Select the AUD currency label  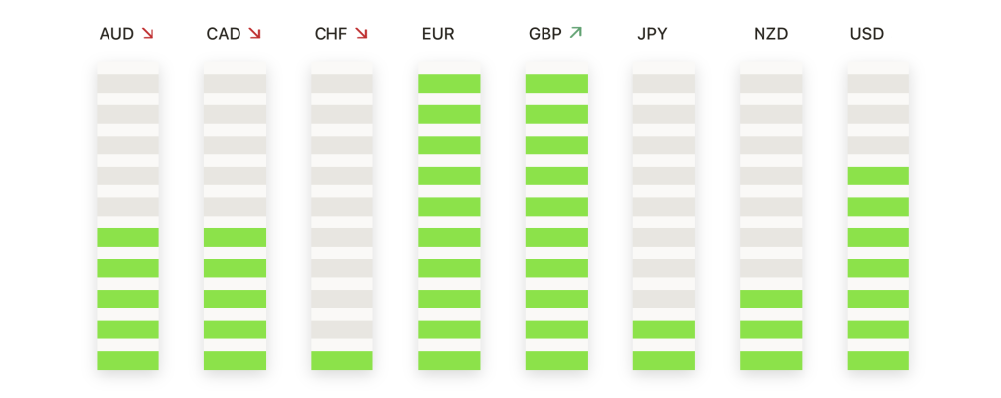(117, 34)
